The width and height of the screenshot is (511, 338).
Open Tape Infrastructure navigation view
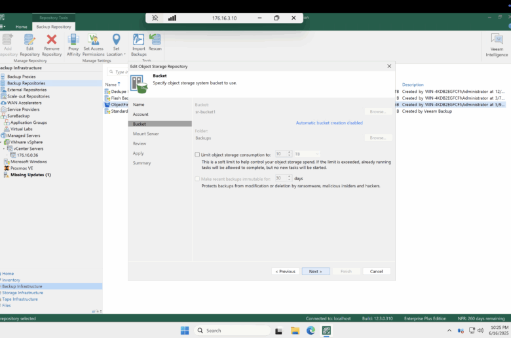(20, 299)
